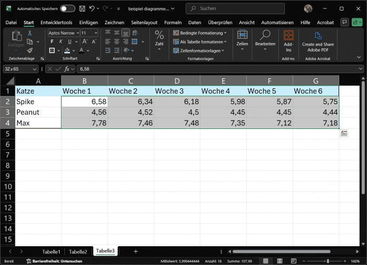This screenshot has height=265, width=367.
Task: Add a new sheet with plus icon
Action: 136,251
